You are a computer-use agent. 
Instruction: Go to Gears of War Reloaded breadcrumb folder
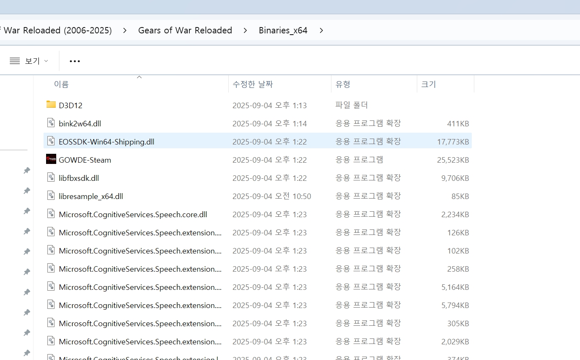[185, 30]
